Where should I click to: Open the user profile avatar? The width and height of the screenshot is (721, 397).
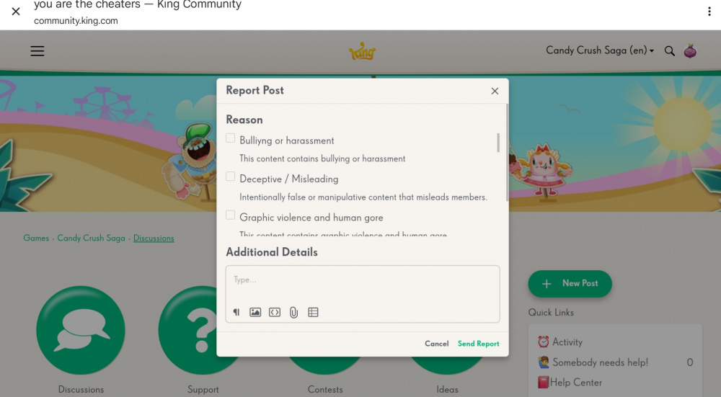(x=690, y=51)
